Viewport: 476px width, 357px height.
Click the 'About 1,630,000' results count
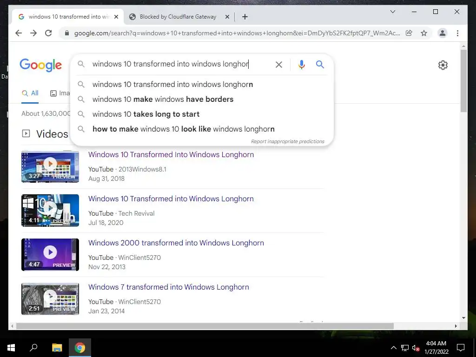tap(46, 113)
